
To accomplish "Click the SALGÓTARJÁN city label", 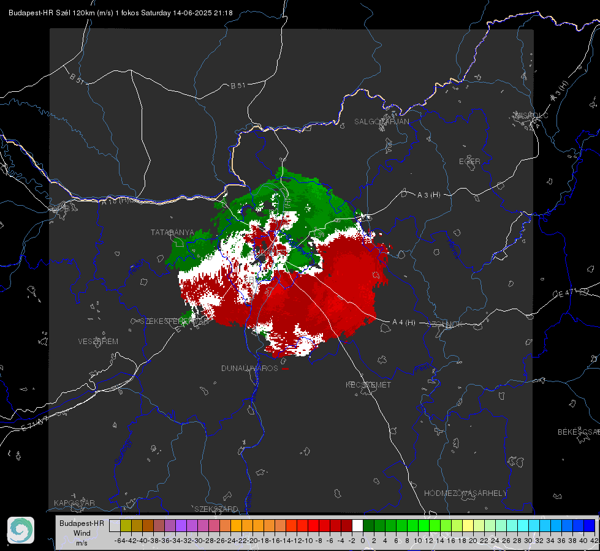I will [x=381, y=122].
